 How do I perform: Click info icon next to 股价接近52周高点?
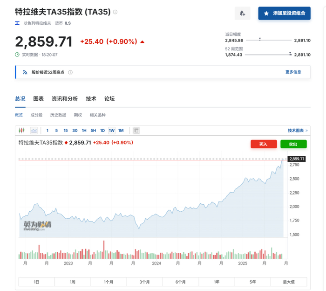pyautogui.click(x=70, y=72)
